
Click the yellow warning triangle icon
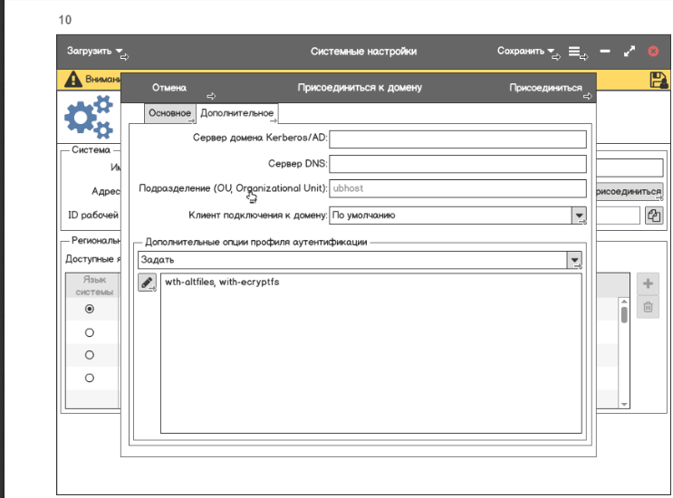point(74,80)
